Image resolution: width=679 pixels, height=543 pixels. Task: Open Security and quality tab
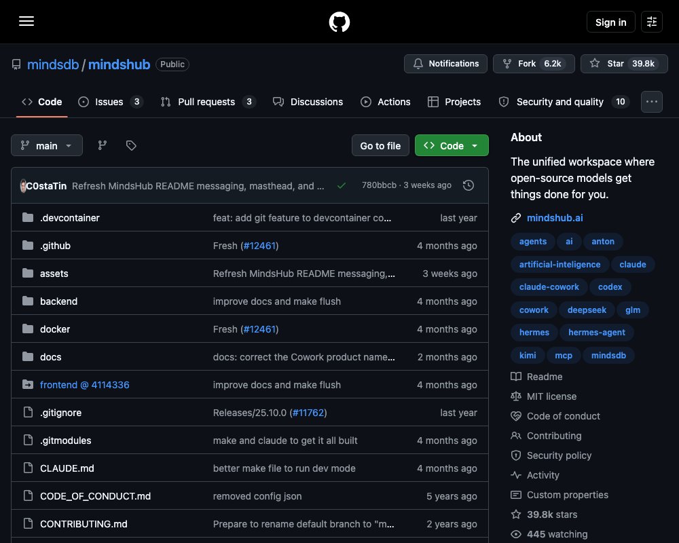pos(565,102)
